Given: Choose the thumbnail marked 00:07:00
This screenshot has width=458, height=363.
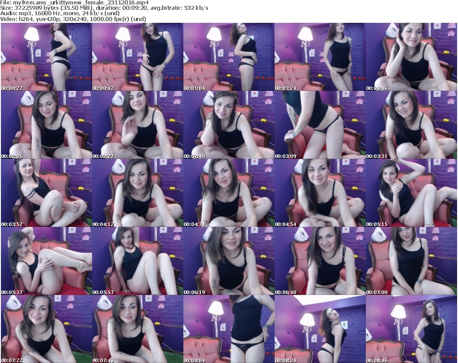Looking at the screenshot, I should pyautogui.click(x=411, y=261).
